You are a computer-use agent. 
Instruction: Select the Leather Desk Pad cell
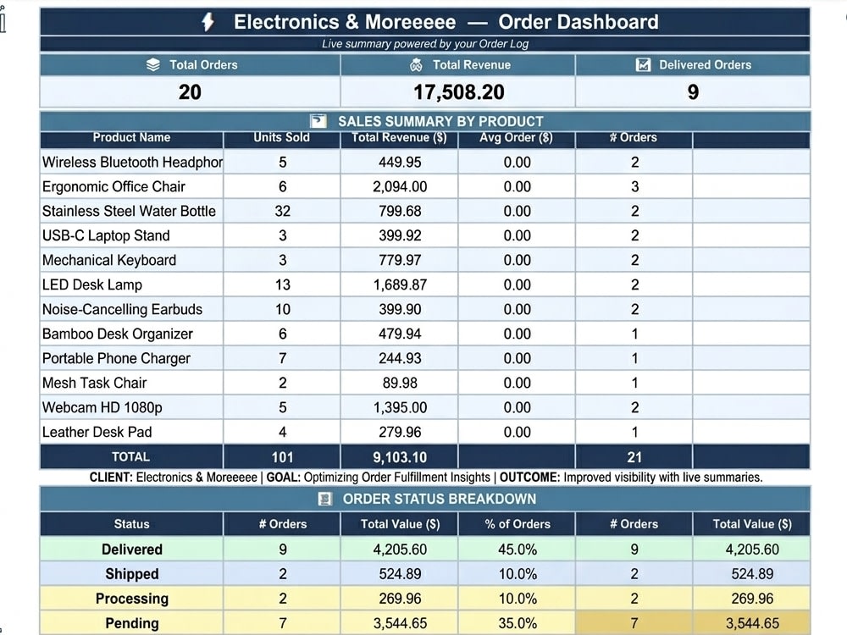(x=131, y=433)
